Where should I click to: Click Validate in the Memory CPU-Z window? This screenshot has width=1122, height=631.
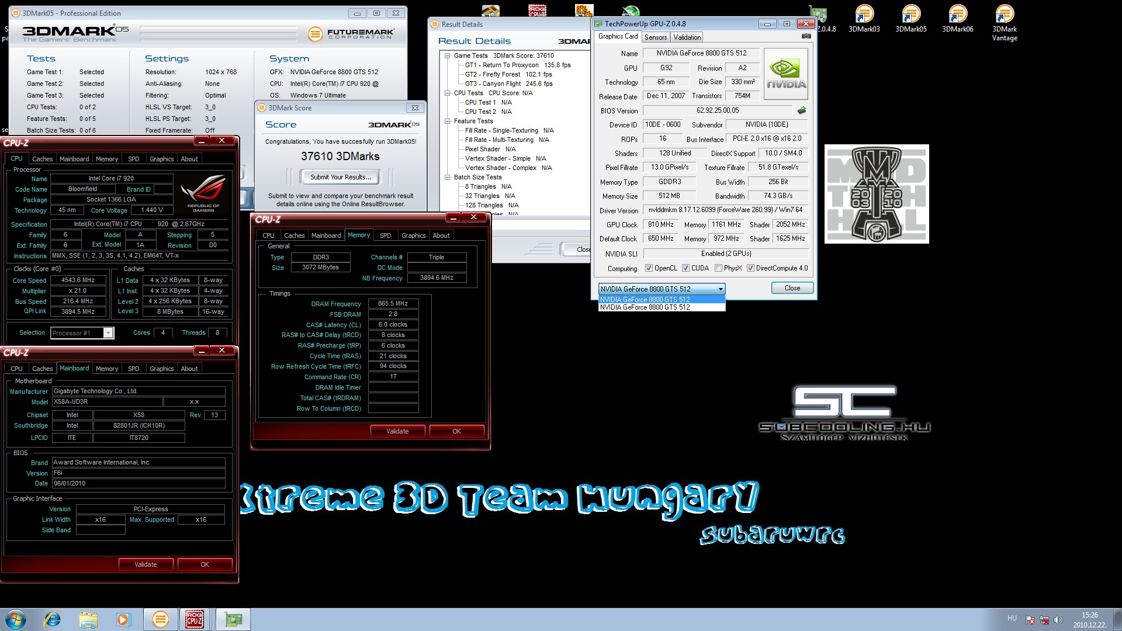[397, 431]
